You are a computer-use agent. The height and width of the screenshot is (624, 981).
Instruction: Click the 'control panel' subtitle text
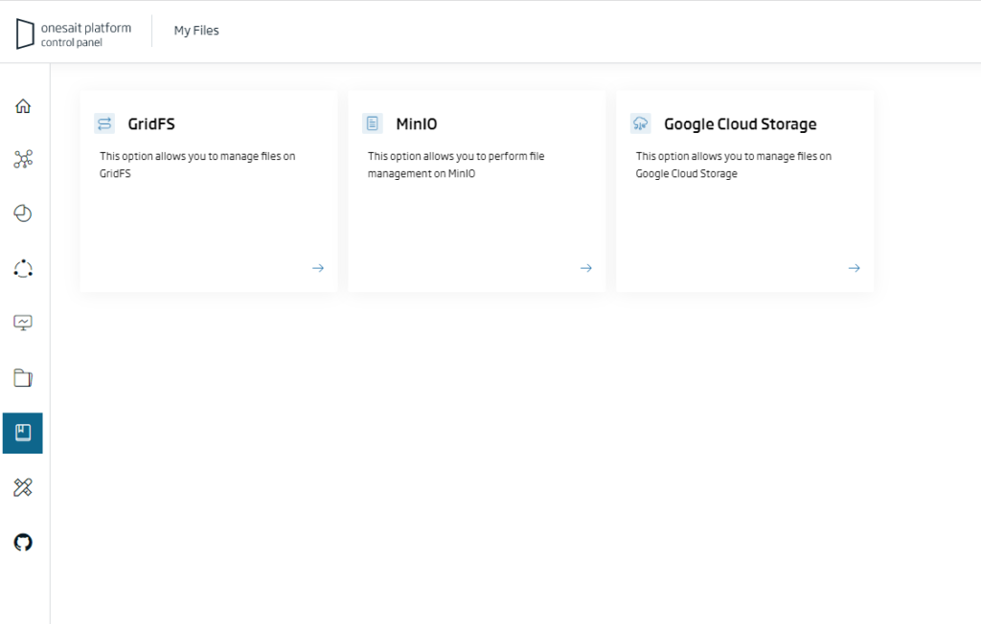tap(71, 42)
